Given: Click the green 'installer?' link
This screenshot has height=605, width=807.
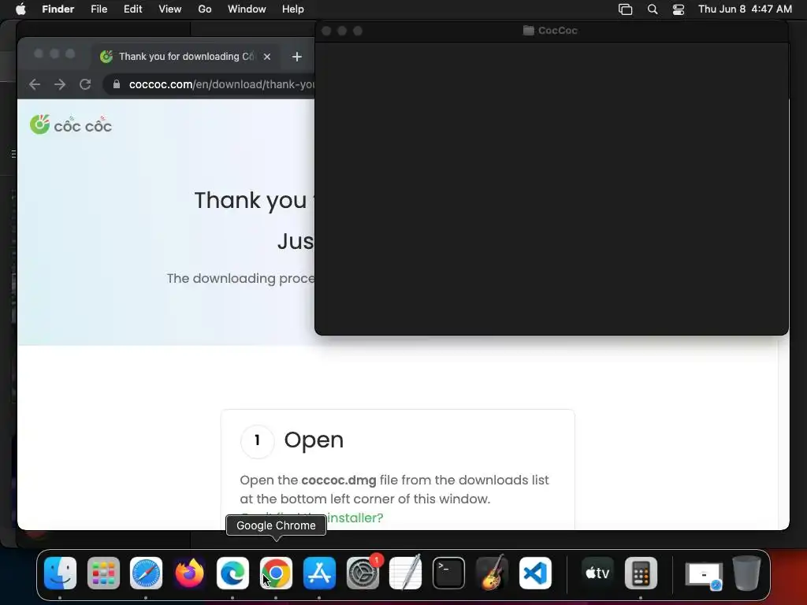Looking at the screenshot, I should (x=355, y=518).
